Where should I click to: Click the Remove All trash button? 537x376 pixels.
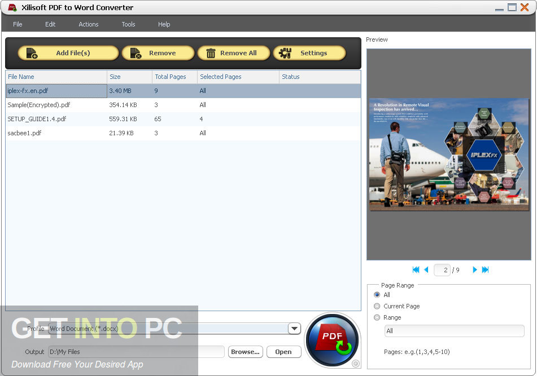[x=234, y=53]
